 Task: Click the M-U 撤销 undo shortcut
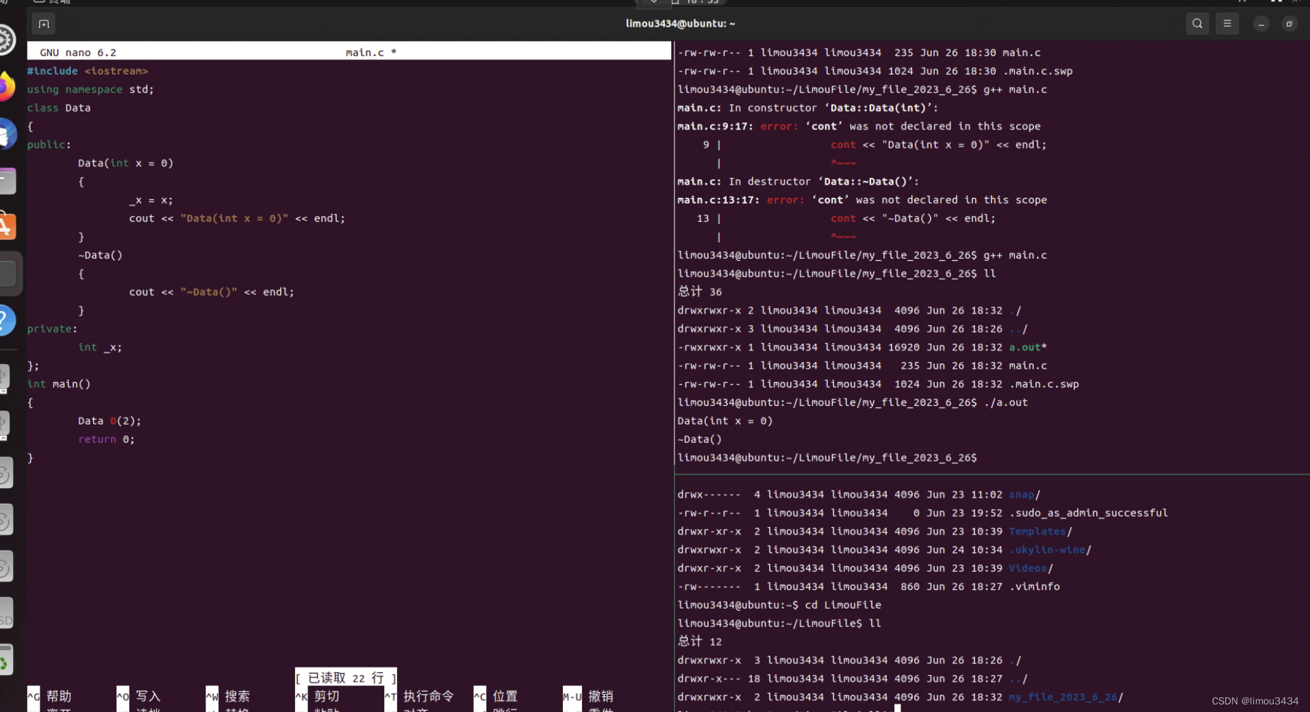588,696
